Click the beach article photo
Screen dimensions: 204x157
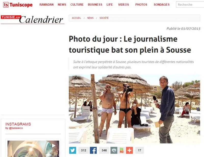coord(134,109)
